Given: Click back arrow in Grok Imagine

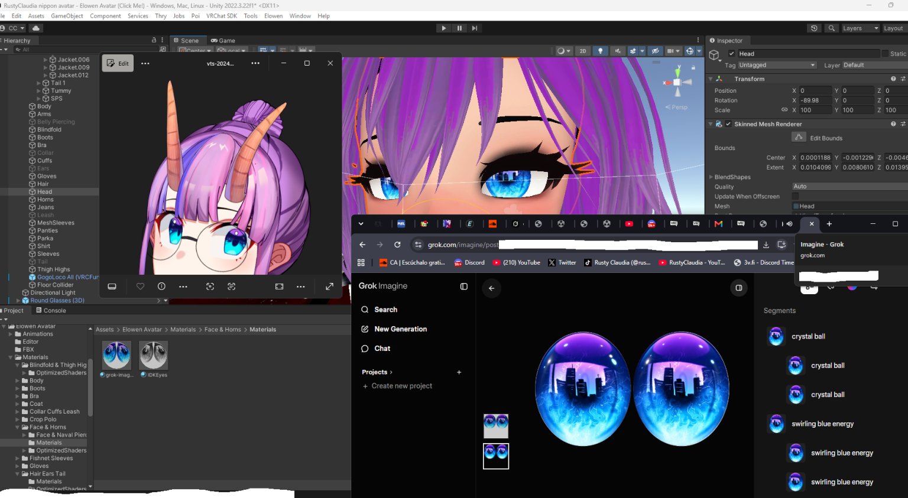Looking at the screenshot, I should [491, 288].
